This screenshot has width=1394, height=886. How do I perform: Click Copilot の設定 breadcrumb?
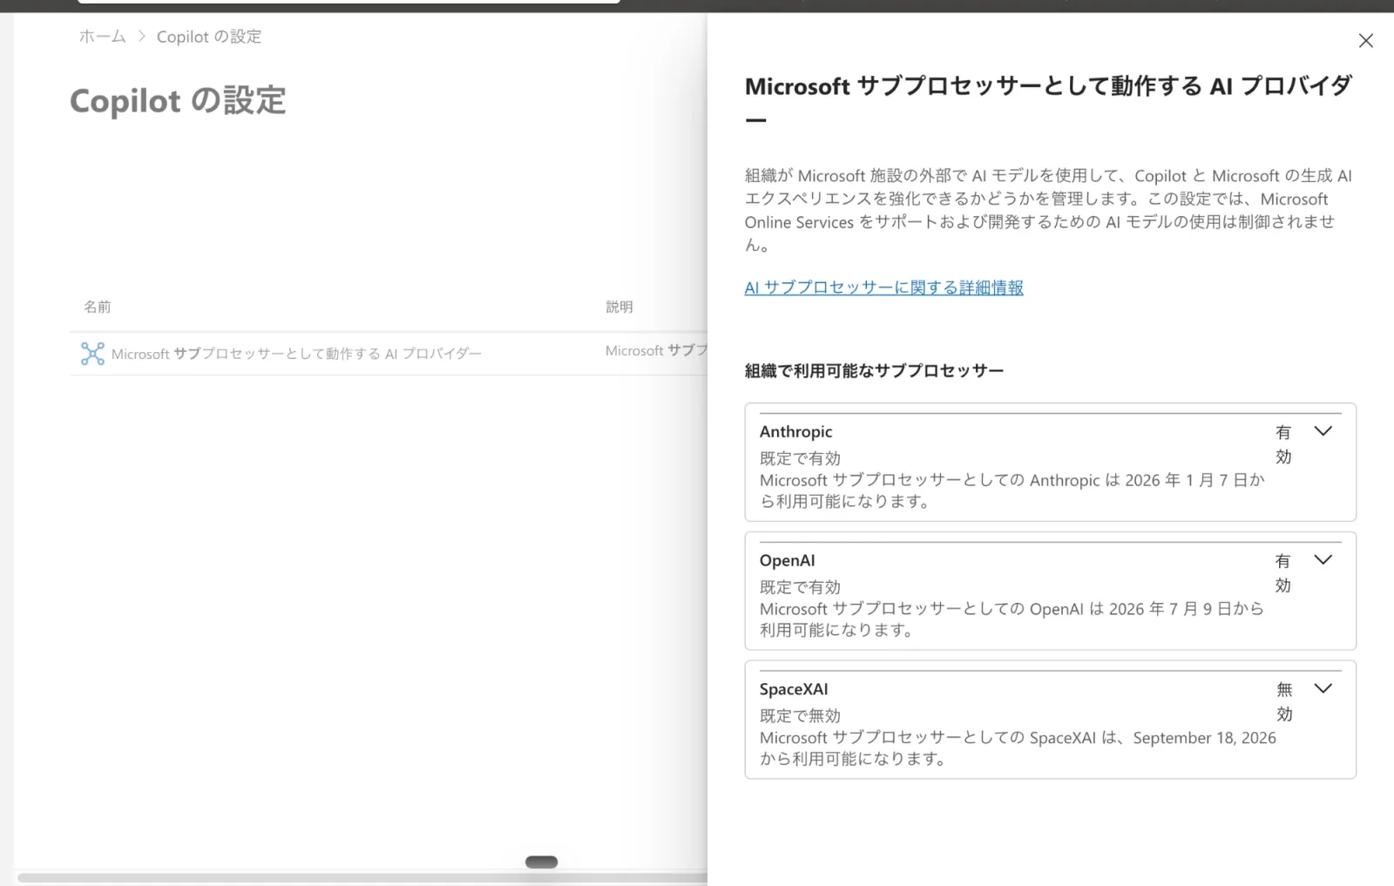(x=209, y=37)
